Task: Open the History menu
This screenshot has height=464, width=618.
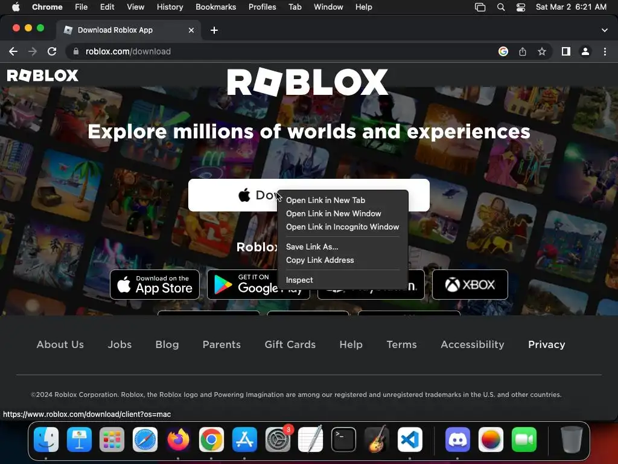Action: (x=170, y=7)
